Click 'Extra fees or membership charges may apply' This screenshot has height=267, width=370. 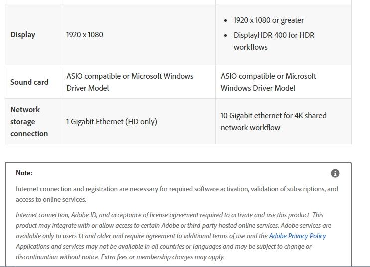pyautogui.click(x=163, y=257)
